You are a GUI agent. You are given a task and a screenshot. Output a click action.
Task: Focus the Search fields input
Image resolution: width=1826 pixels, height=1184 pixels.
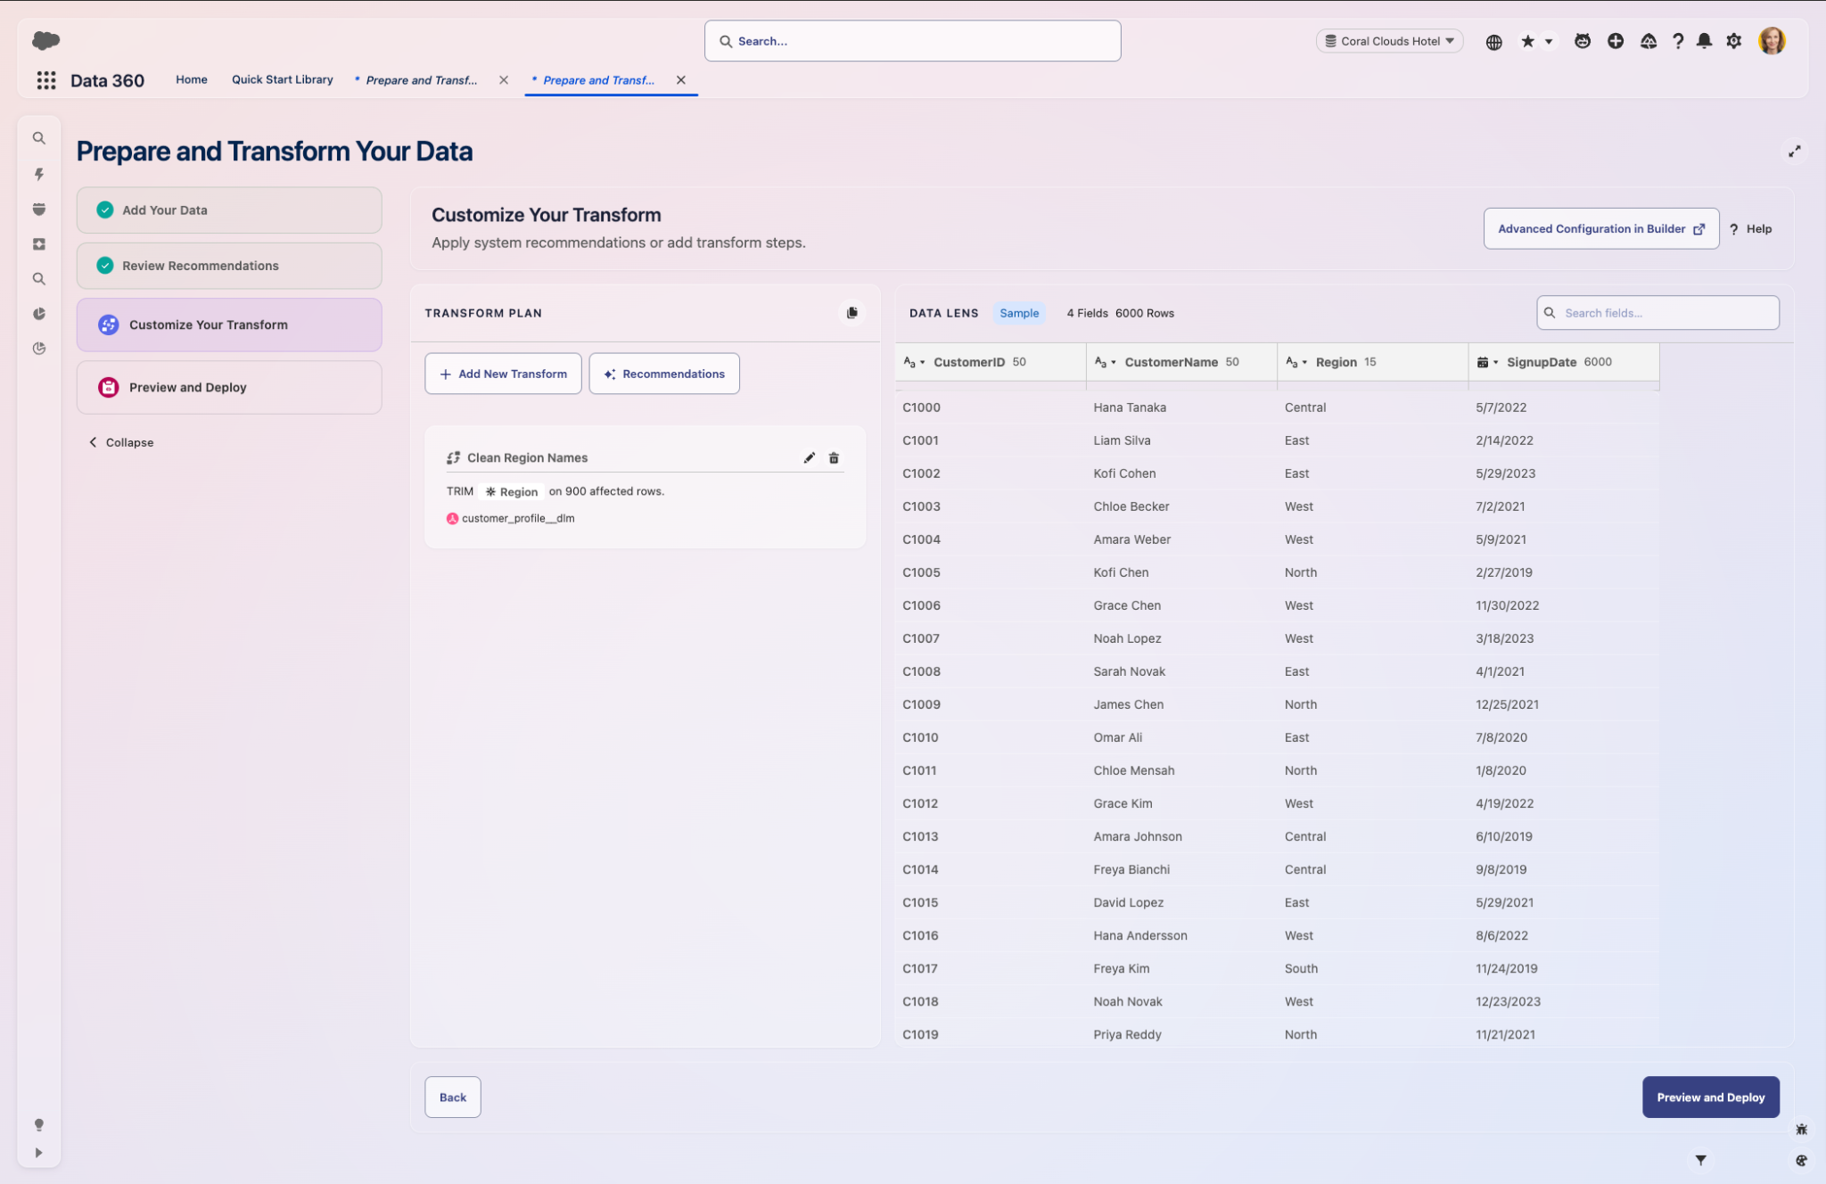1657,313
